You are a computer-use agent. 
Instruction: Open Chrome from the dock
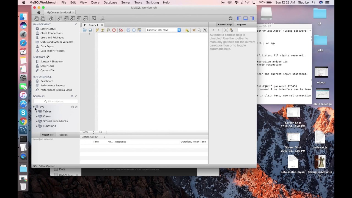23,121
